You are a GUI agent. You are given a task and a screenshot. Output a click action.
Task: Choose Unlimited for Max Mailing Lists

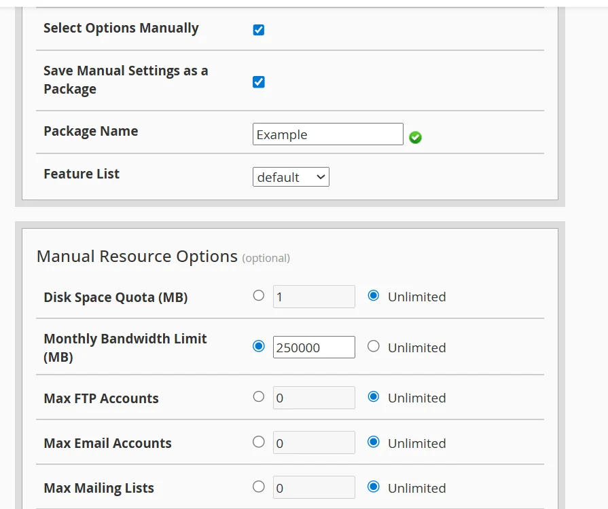374,487
